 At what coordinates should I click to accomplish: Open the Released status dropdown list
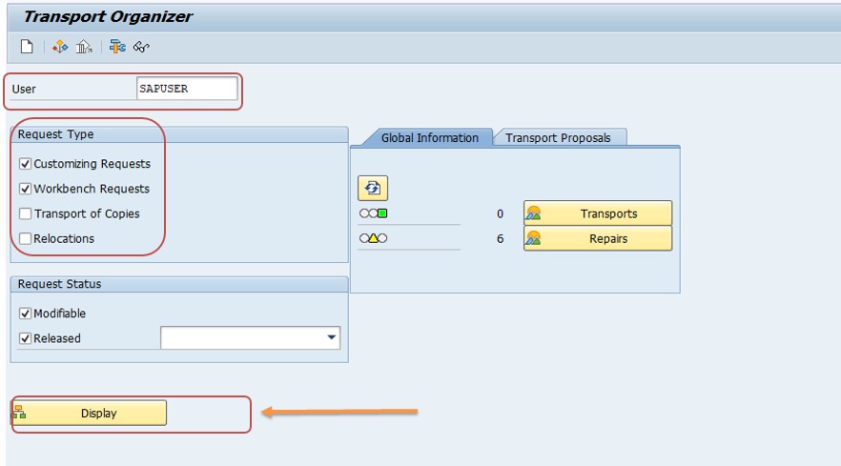tap(332, 338)
